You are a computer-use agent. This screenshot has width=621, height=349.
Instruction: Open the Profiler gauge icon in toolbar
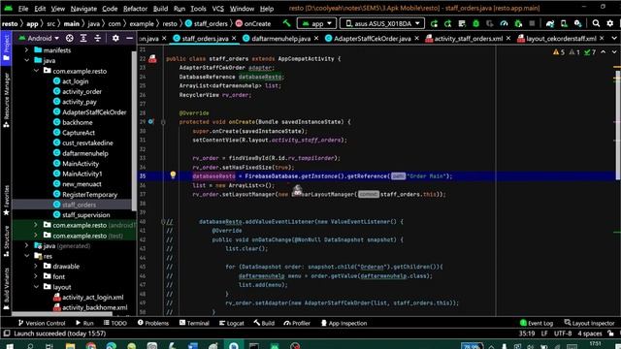click(x=504, y=23)
